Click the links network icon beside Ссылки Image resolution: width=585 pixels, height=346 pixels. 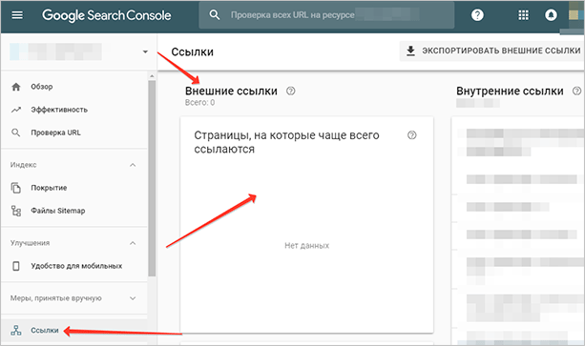tap(16, 331)
